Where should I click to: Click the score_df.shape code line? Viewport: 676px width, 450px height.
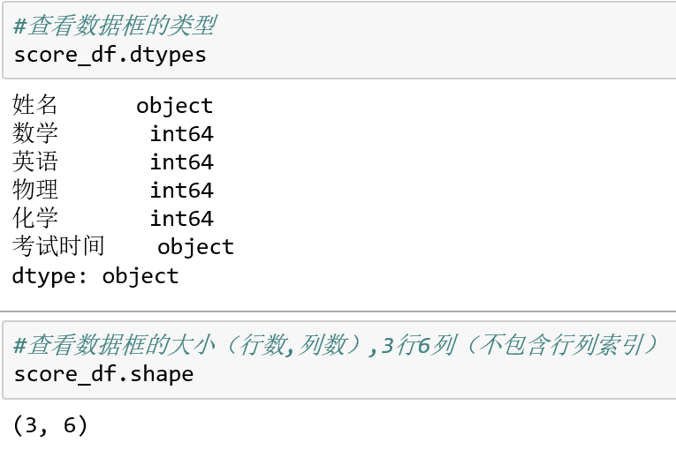[x=104, y=374]
